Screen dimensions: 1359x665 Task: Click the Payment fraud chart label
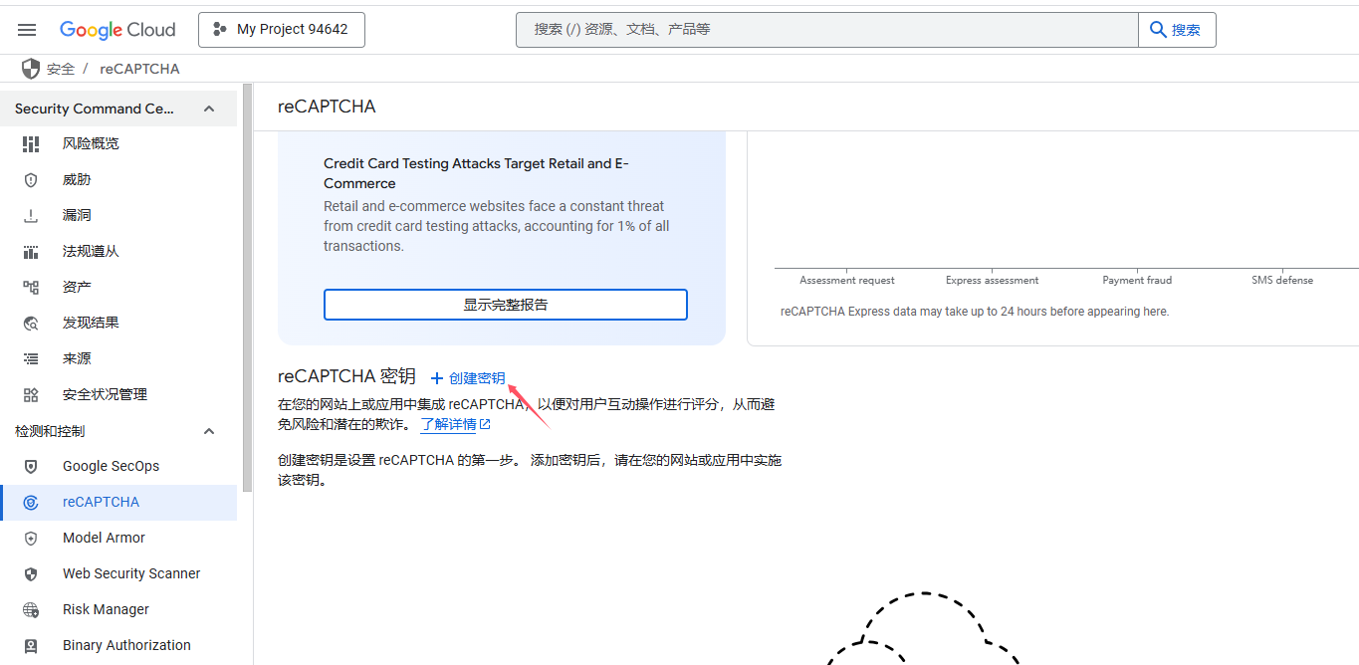[x=1137, y=281]
